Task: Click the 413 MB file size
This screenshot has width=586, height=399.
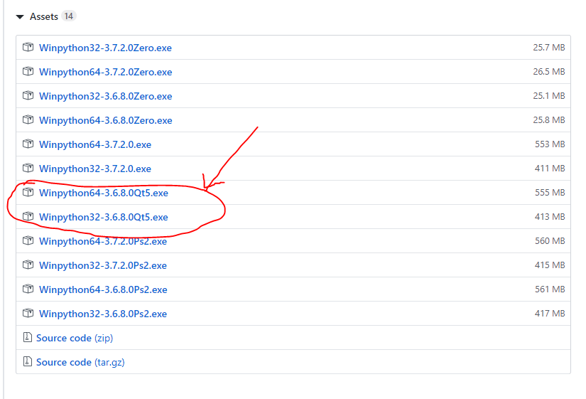Action: click(x=550, y=217)
